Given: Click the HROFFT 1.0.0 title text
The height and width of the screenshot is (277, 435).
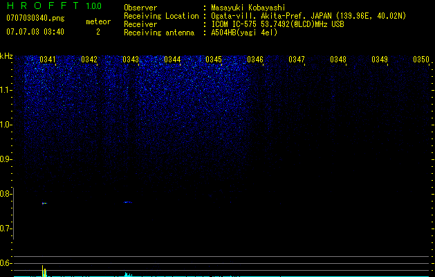Looking at the screenshot, I should (x=55, y=6).
